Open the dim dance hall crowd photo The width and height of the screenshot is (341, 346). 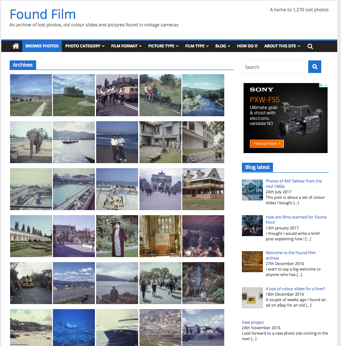tap(203, 236)
